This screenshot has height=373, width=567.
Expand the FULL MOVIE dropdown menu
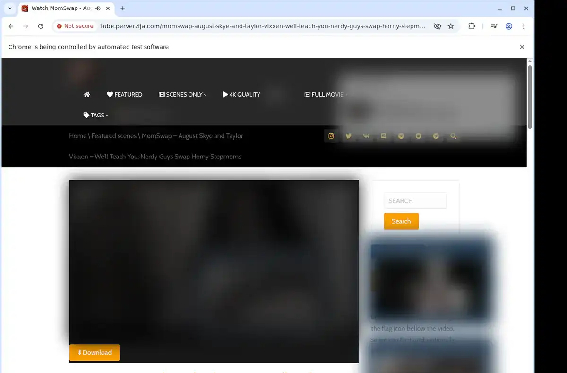pos(326,94)
